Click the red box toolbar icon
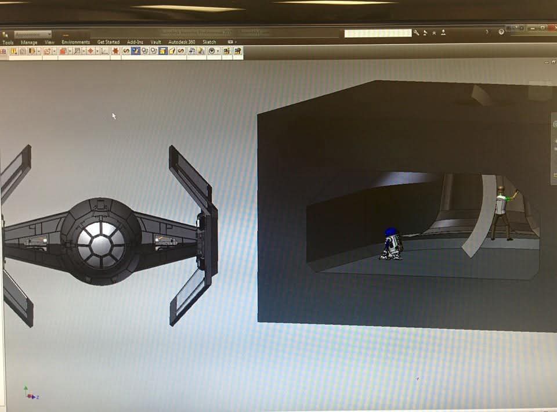Viewport: 557px width, 412px height. pyautogui.click(x=63, y=52)
